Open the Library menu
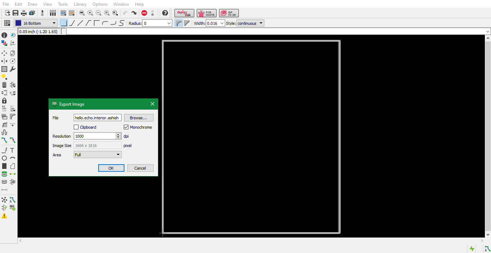491x253 pixels. [x=80, y=4]
